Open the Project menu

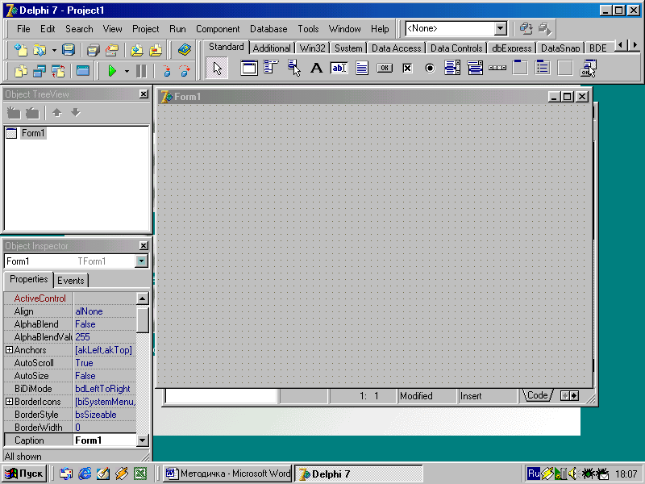(146, 29)
